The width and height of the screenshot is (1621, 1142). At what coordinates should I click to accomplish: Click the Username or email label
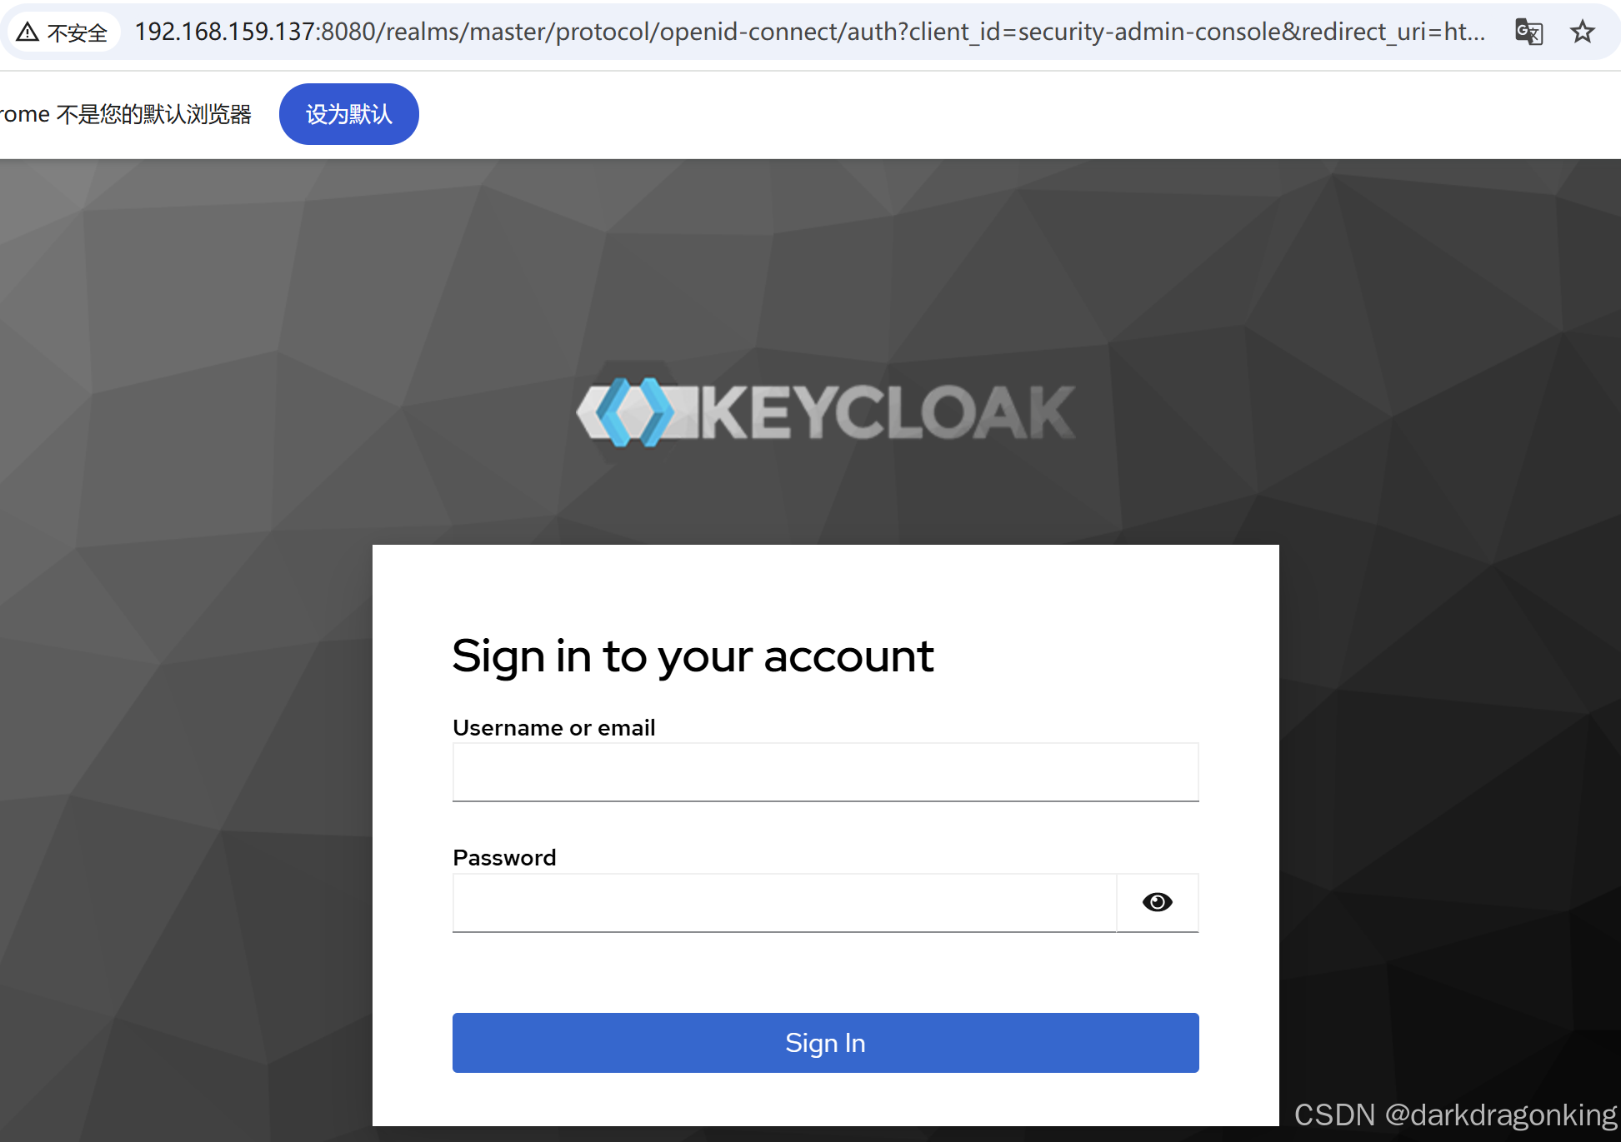click(x=553, y=727)
